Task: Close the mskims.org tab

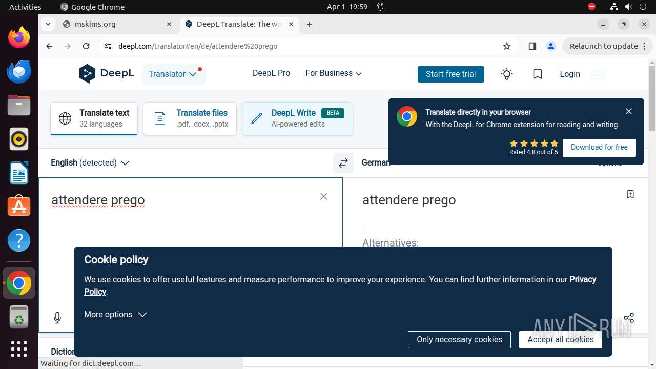Action: coord(169,24)
